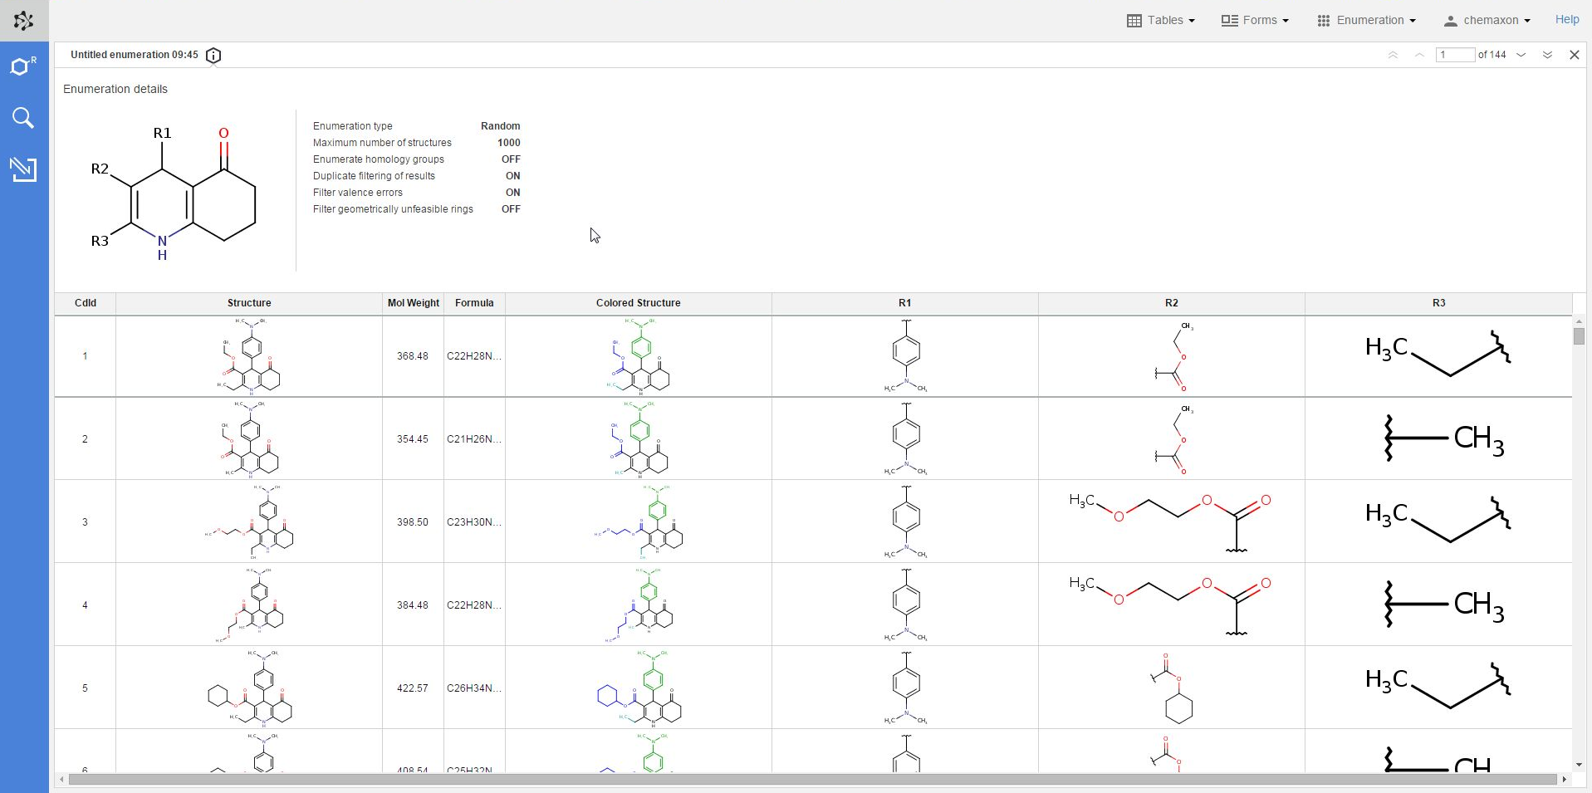Click the ChemAxon logo home icon
This screenshot has width=1592, height=793.
pyautogui.click(x=24, y=21)
